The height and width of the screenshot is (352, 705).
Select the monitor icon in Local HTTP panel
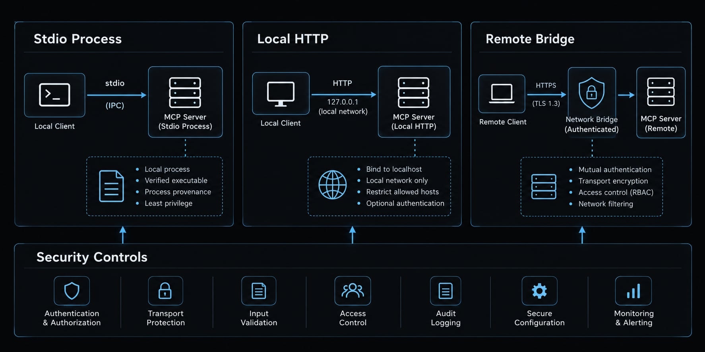281,94
